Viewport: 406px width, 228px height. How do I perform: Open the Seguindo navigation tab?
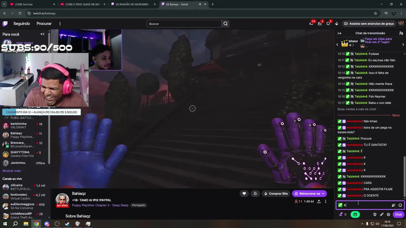(x=22, y=24)
